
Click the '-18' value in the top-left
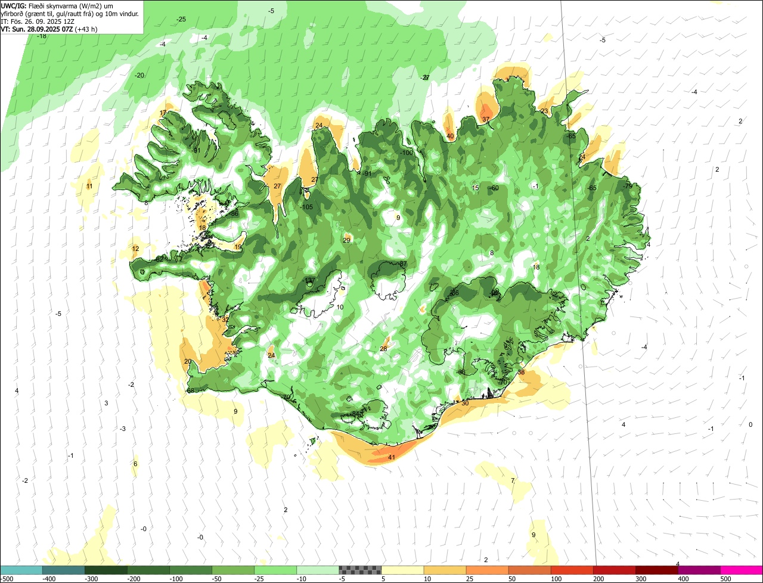pos(41,36)
